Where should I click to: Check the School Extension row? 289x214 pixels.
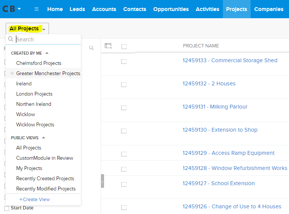[x=124, y=184]
